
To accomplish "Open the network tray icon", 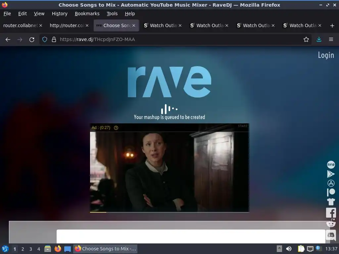I will click(310, 249).
